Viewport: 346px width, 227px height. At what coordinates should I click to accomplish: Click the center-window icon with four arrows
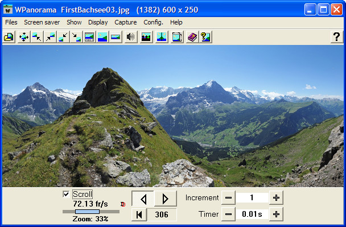pos(23,36)
